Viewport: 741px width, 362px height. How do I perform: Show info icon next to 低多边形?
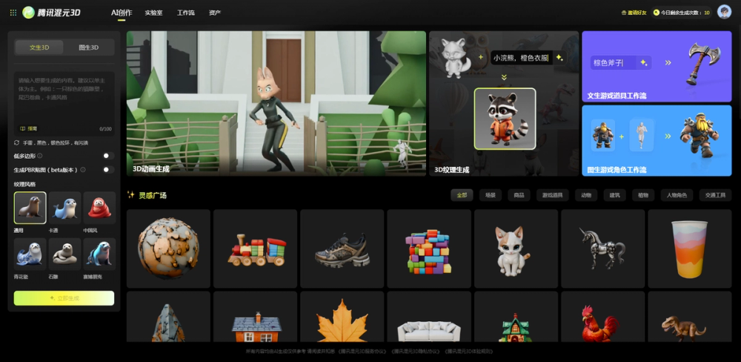[40, 156]
